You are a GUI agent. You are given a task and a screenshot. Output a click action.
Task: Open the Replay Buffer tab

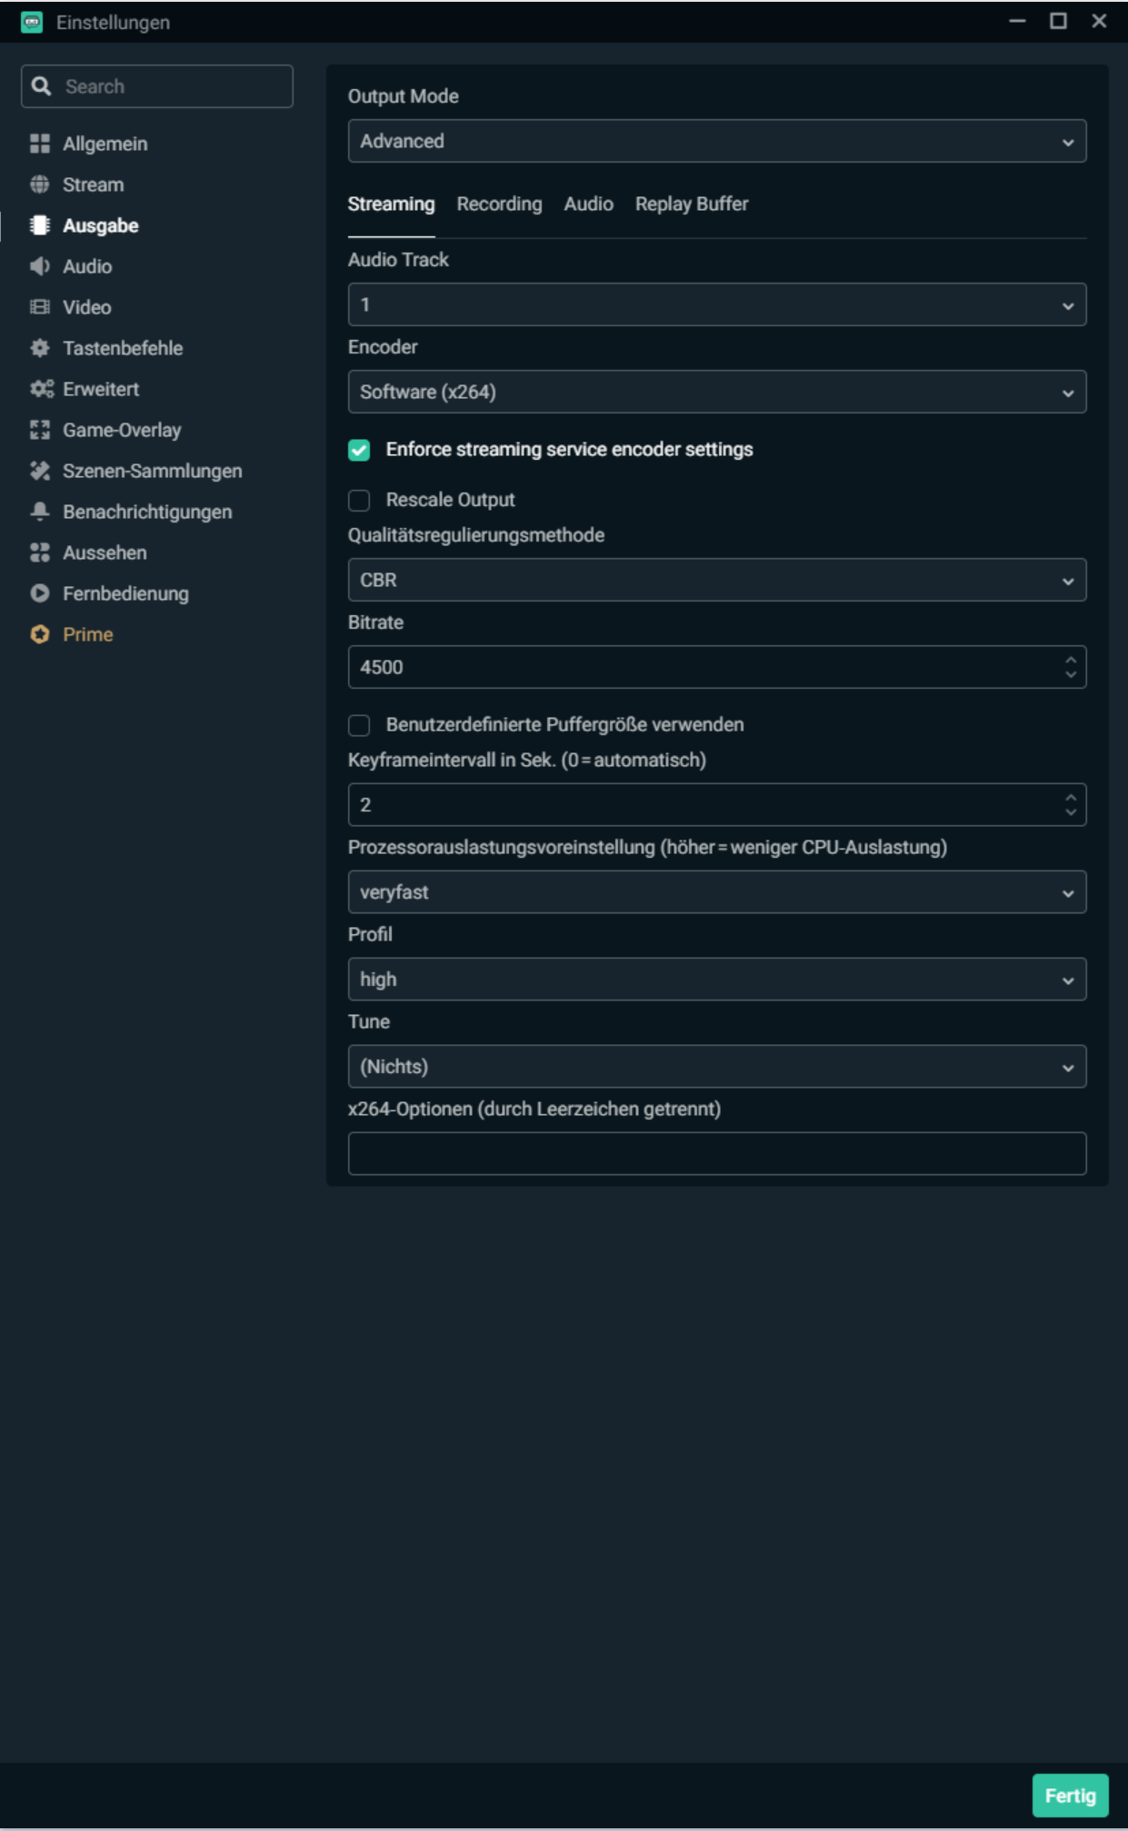[x=691, y=204]
